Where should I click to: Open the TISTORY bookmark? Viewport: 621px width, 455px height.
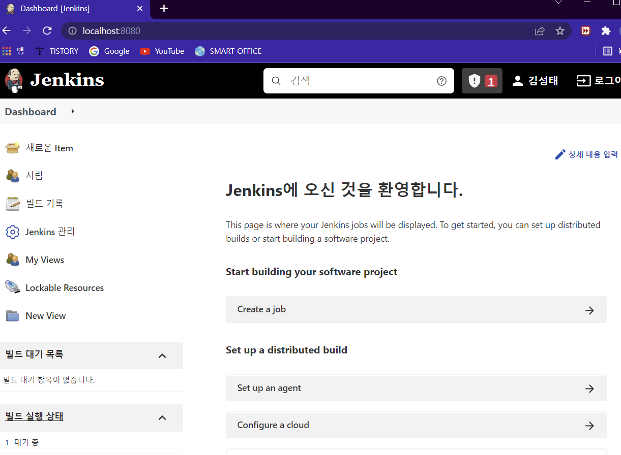coord(57,51)
